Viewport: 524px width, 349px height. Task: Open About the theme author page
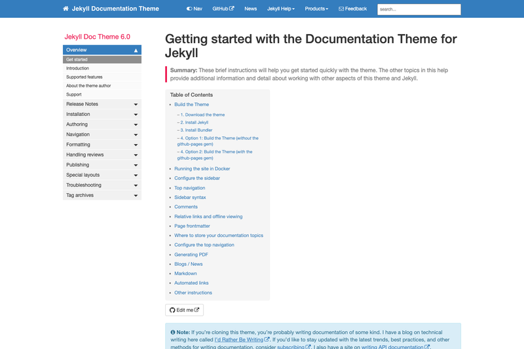click(102, 86)
